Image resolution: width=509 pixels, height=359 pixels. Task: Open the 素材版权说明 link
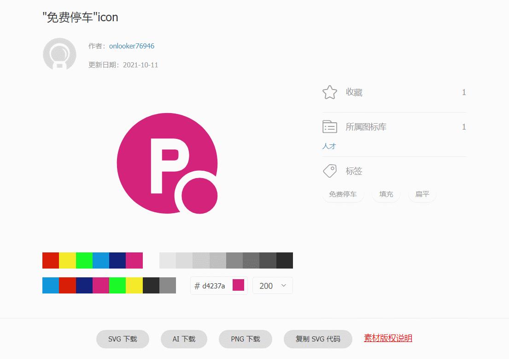click(x=388, y=338)
